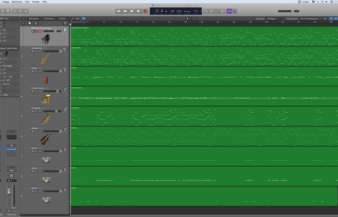Image resolution: width=338 pixels, height=217 pixels.
Task: Open the Ansicht dropdown menu
Action: [x=63, y=18]
